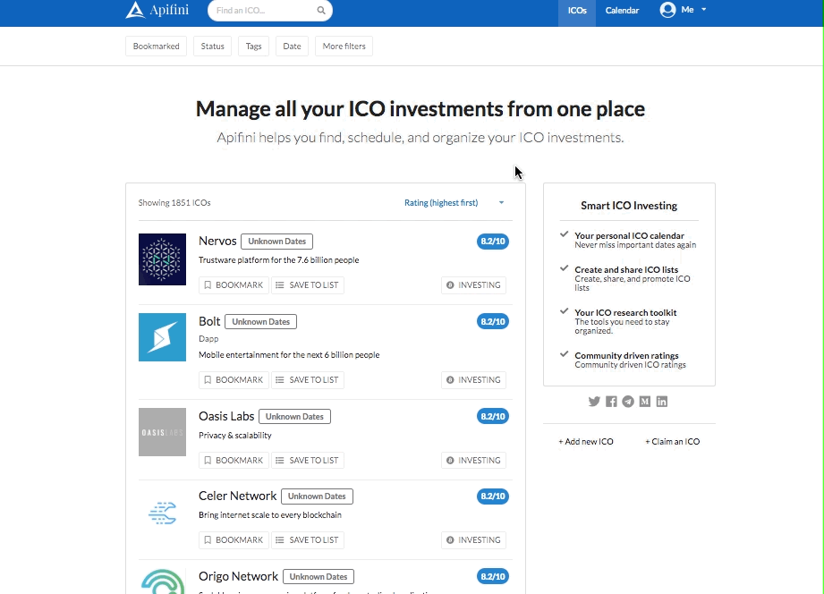Screen dimensions: 824x594
Task: Open the Oasis Labs ICO title
Action: click(x=226, y=416)
